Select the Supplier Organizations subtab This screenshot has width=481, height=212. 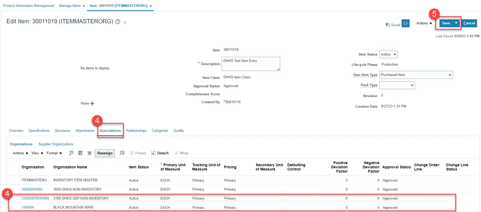(56, 144)
